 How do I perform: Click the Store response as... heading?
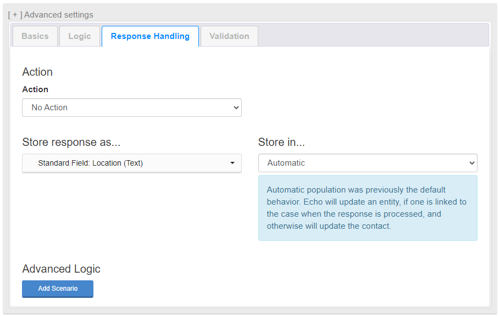click(x=71, y=142)
